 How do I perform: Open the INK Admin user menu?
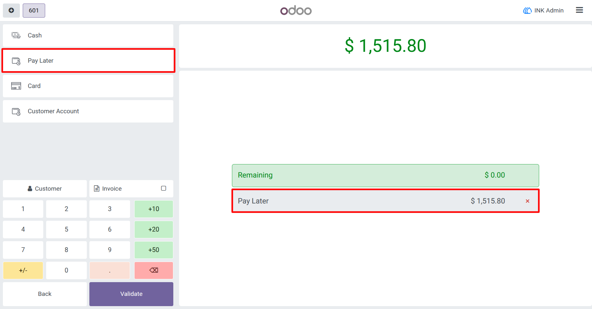pyautogui.click(x=543, y=11)
